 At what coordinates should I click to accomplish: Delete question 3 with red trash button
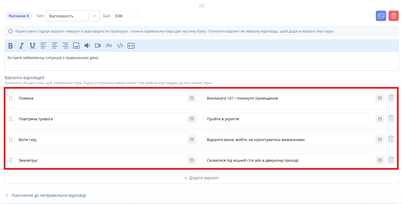point(394,16)
